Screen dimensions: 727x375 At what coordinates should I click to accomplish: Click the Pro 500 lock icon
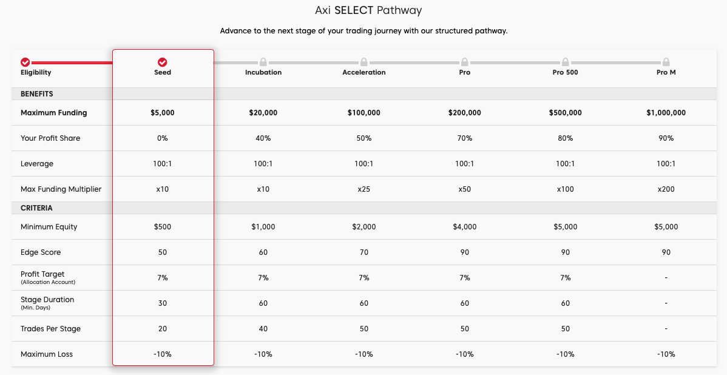[x=566, y=62]
